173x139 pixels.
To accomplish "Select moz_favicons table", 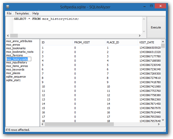I will (14, 55).
